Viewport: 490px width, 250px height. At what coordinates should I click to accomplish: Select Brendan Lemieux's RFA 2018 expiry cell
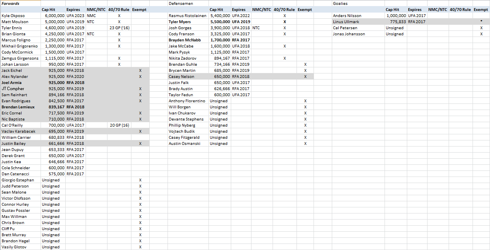[x=75, y=107]
